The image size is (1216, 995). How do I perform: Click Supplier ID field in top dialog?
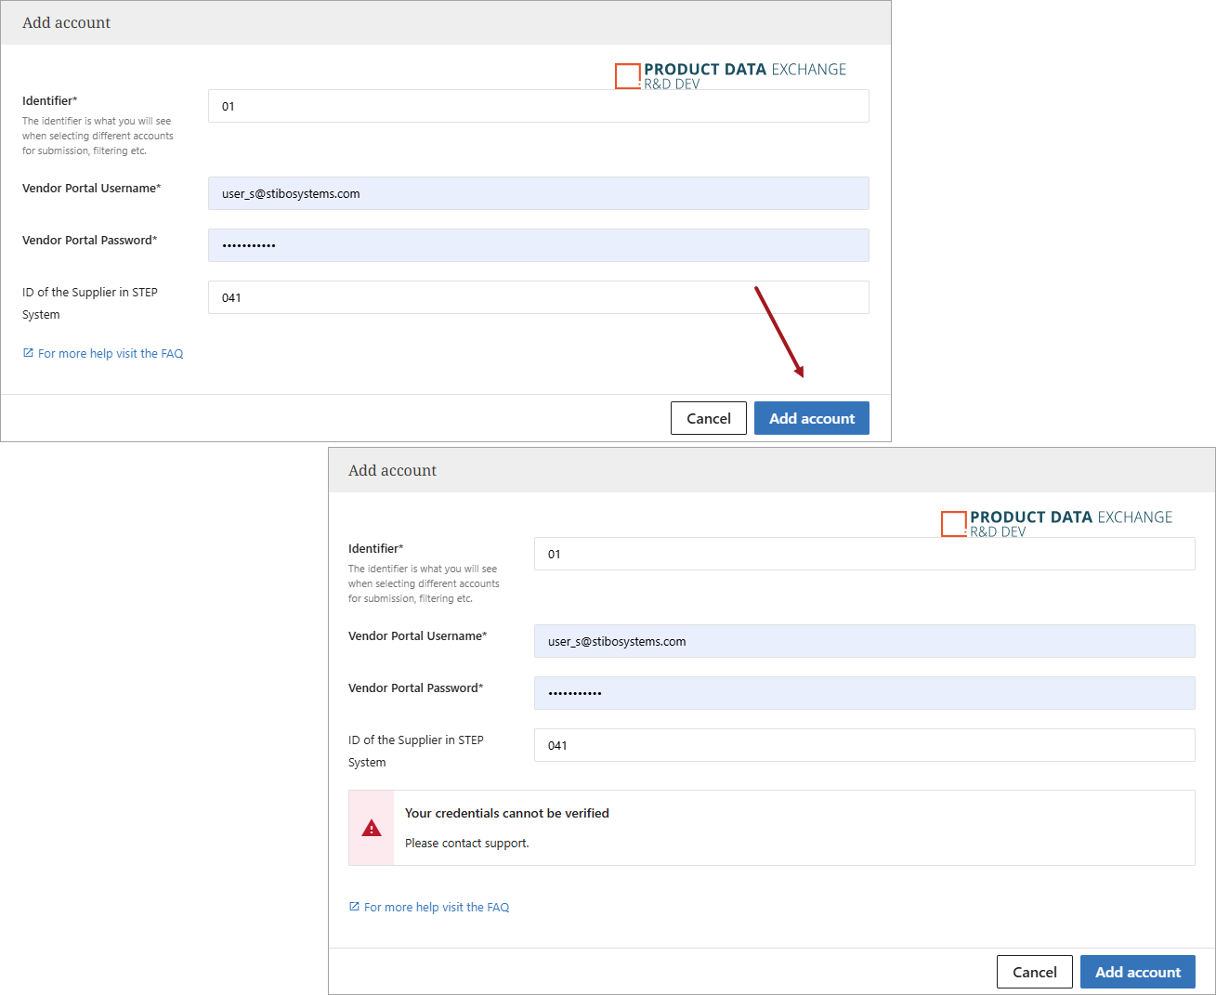[538, 297]
